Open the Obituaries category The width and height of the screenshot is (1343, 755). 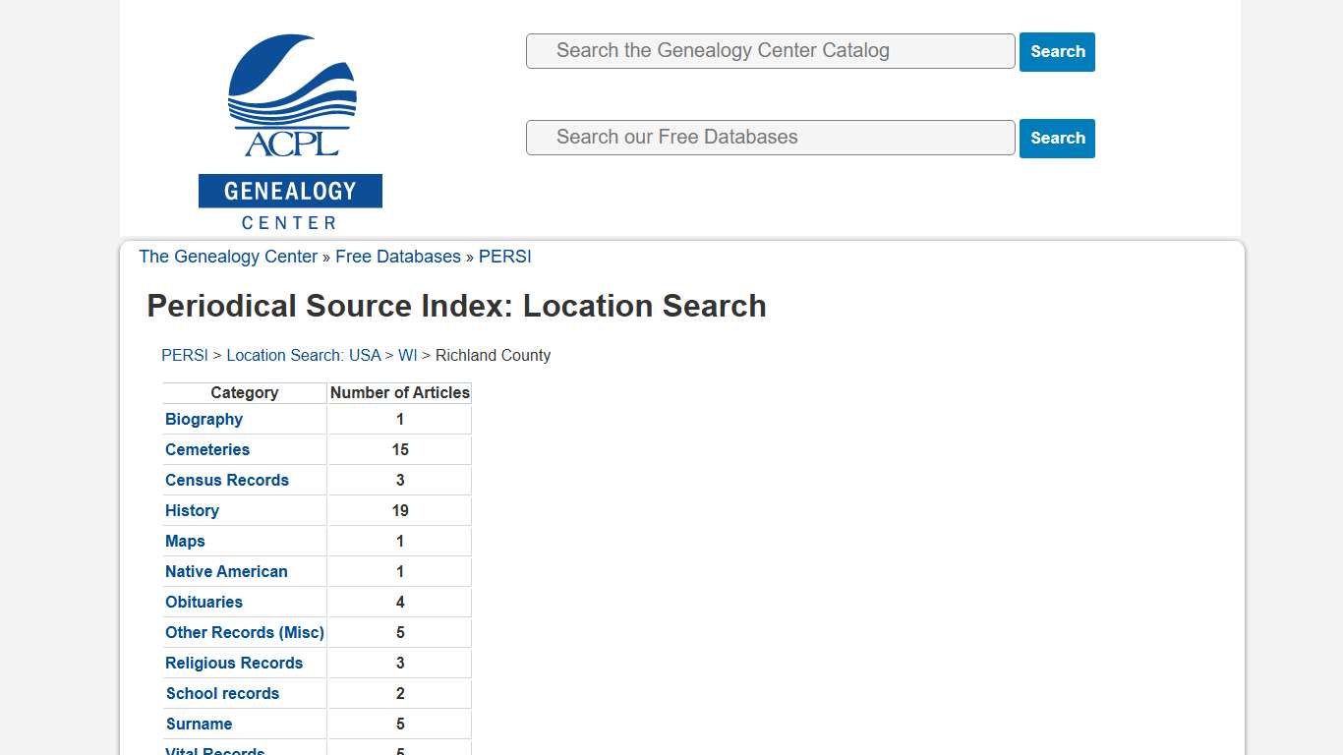click(204, 602)
